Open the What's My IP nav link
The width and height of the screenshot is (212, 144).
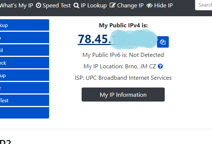pyautogui.click(x=16, y=6)
